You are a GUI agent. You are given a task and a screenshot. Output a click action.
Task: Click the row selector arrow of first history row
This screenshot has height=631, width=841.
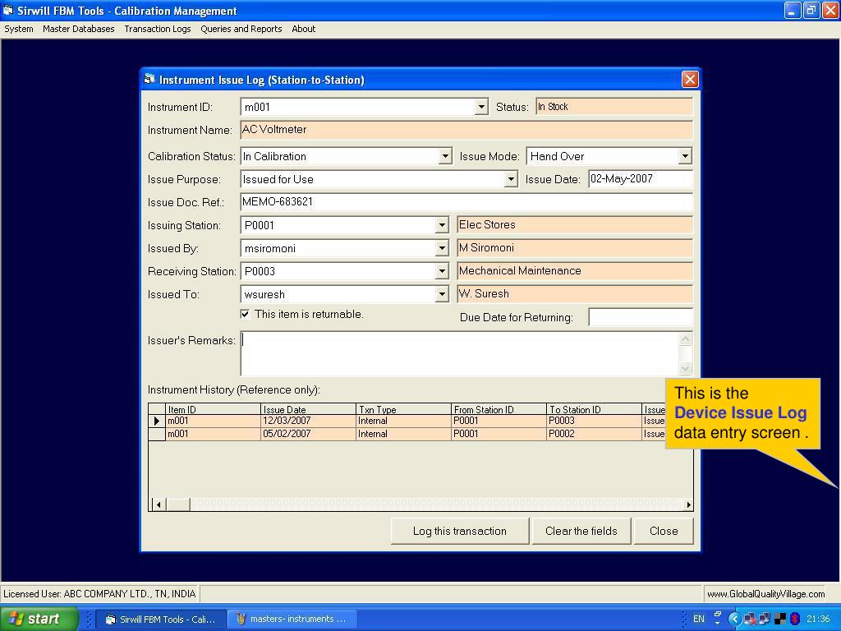[x=157, y=421]
